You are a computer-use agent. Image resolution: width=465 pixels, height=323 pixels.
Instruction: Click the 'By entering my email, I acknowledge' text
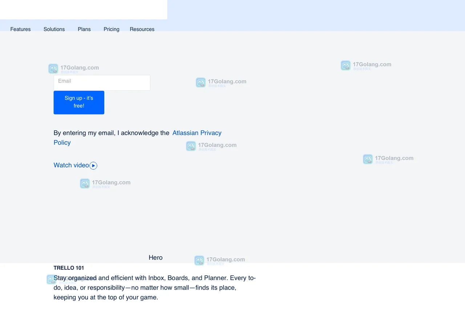(112, 133)
